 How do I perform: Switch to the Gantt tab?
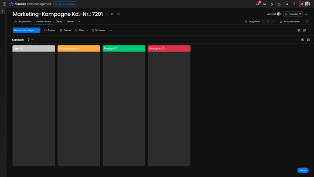(59, 21)
